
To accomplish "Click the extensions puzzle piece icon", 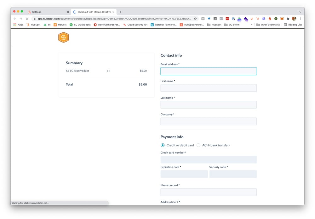I will tap(287, 19).
